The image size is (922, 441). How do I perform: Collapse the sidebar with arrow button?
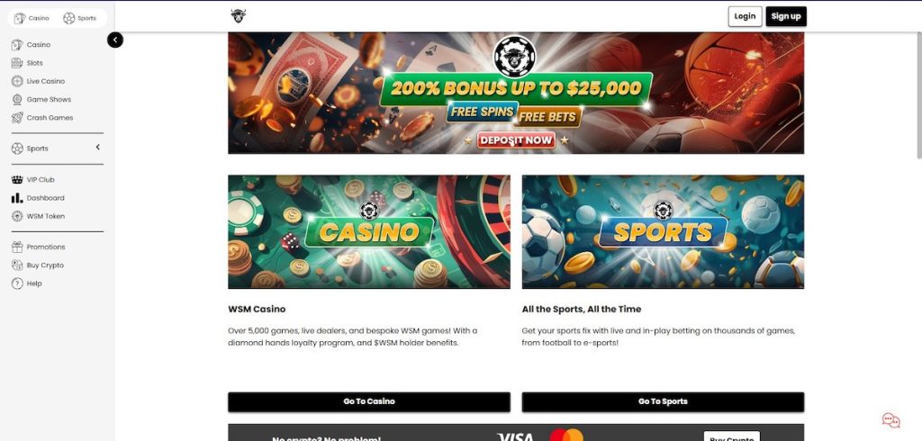[x=115, y=40]
